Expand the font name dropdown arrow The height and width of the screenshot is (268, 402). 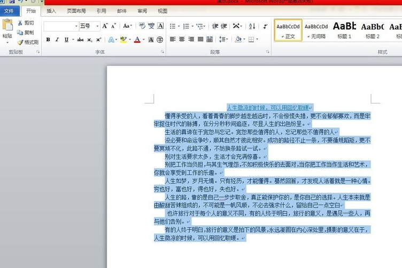(76, 26)
